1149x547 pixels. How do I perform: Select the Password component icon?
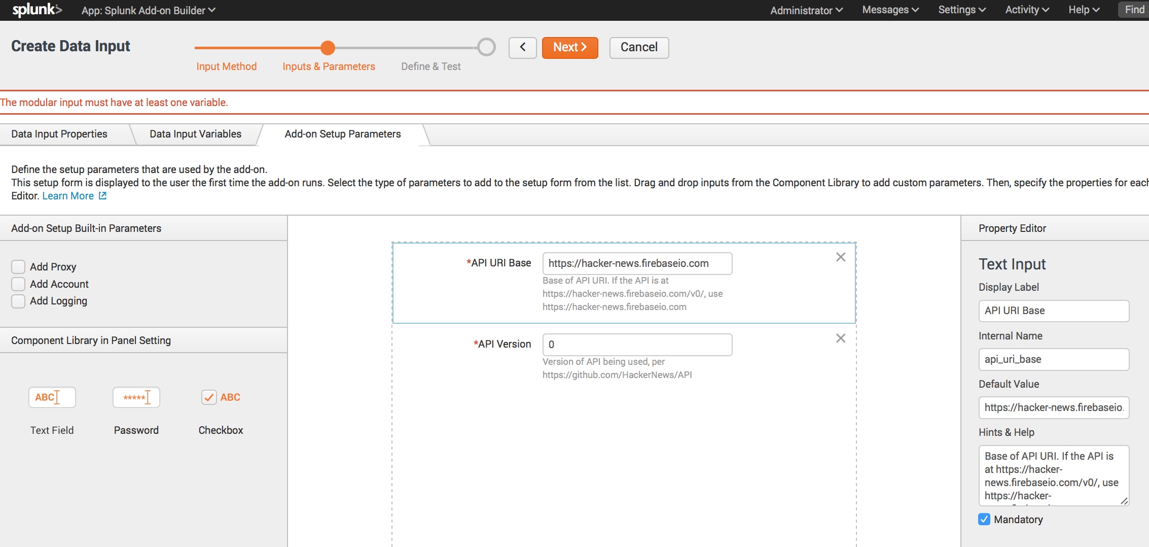pos(136,397)
